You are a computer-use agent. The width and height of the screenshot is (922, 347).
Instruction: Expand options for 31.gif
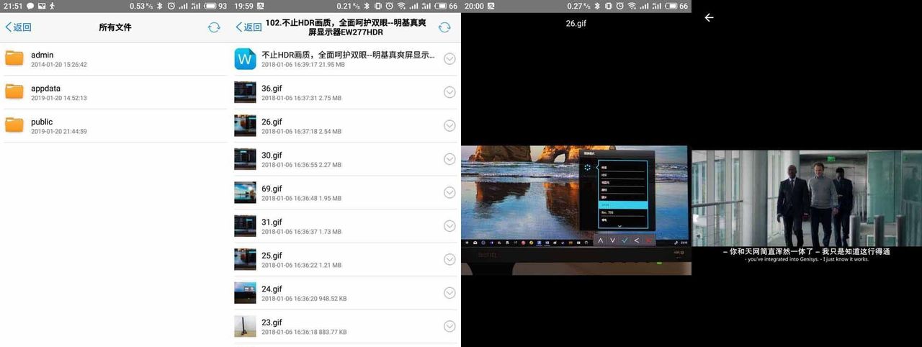click(x=449, y=226)
